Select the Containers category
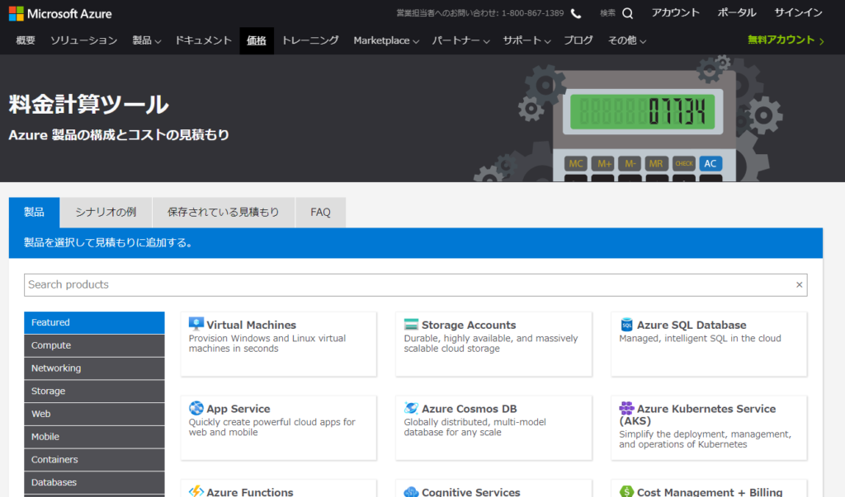Image resolution: width=845 pixels, height=497 pixels. point(94,460)
